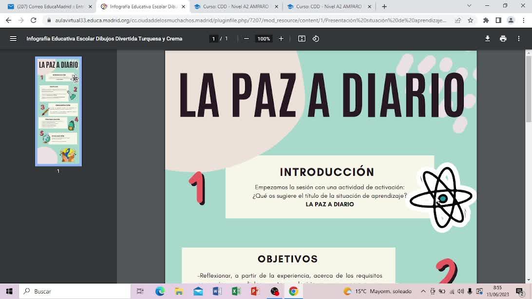Click the page number input field

pyautogui.click(x=213, y=38)
